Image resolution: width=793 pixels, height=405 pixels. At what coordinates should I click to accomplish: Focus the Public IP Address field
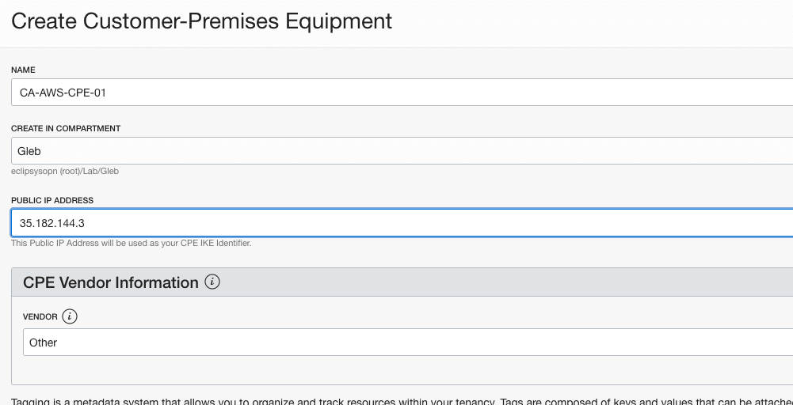[x=396, y=223]
